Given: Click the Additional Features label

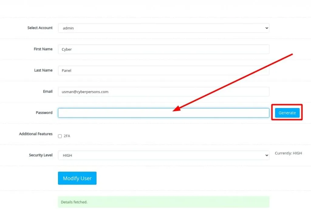Looking at the screenshot, I should [x=36, y=134].
